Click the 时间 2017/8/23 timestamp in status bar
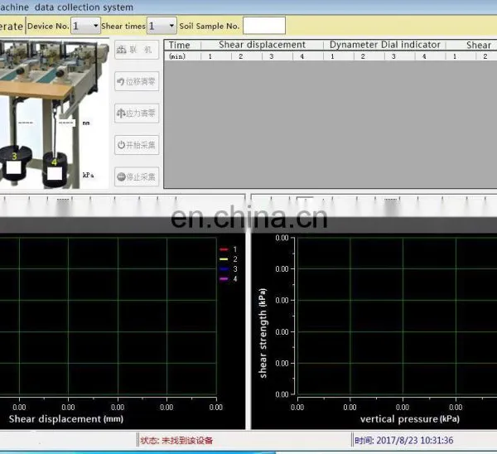The height and width of the screenshot is (454, 497). (x=404, y=441)
